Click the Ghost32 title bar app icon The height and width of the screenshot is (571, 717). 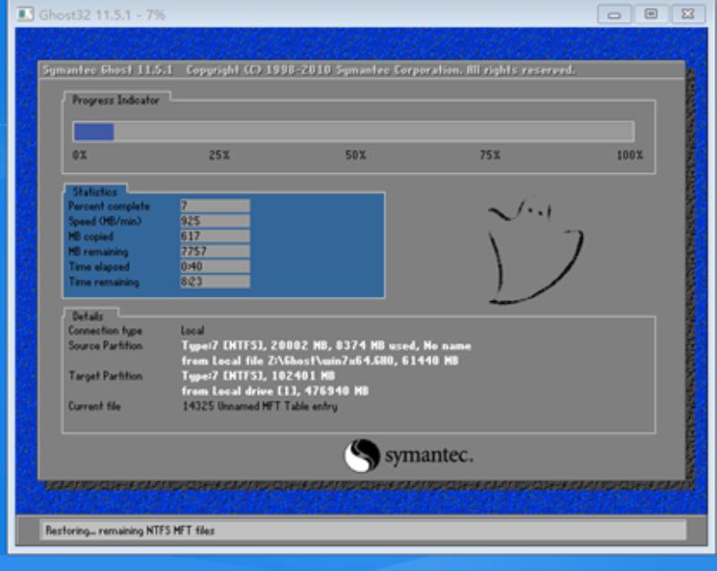25,14
